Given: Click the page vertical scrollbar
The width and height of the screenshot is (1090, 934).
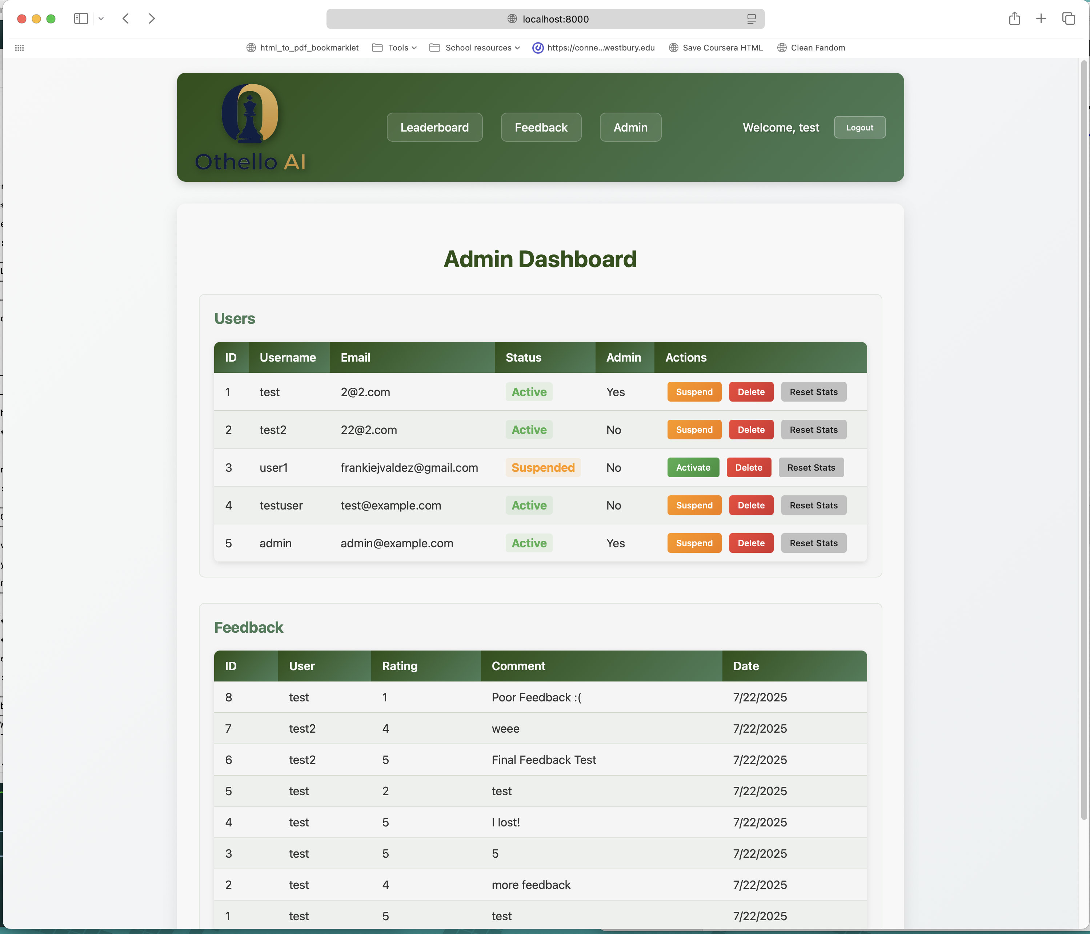Looking at the screenshot, I should 1084,441.
